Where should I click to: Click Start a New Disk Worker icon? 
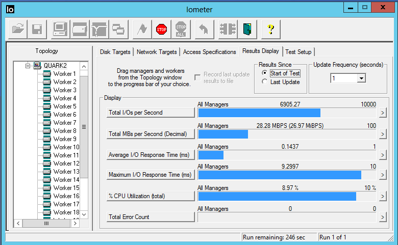80,30
